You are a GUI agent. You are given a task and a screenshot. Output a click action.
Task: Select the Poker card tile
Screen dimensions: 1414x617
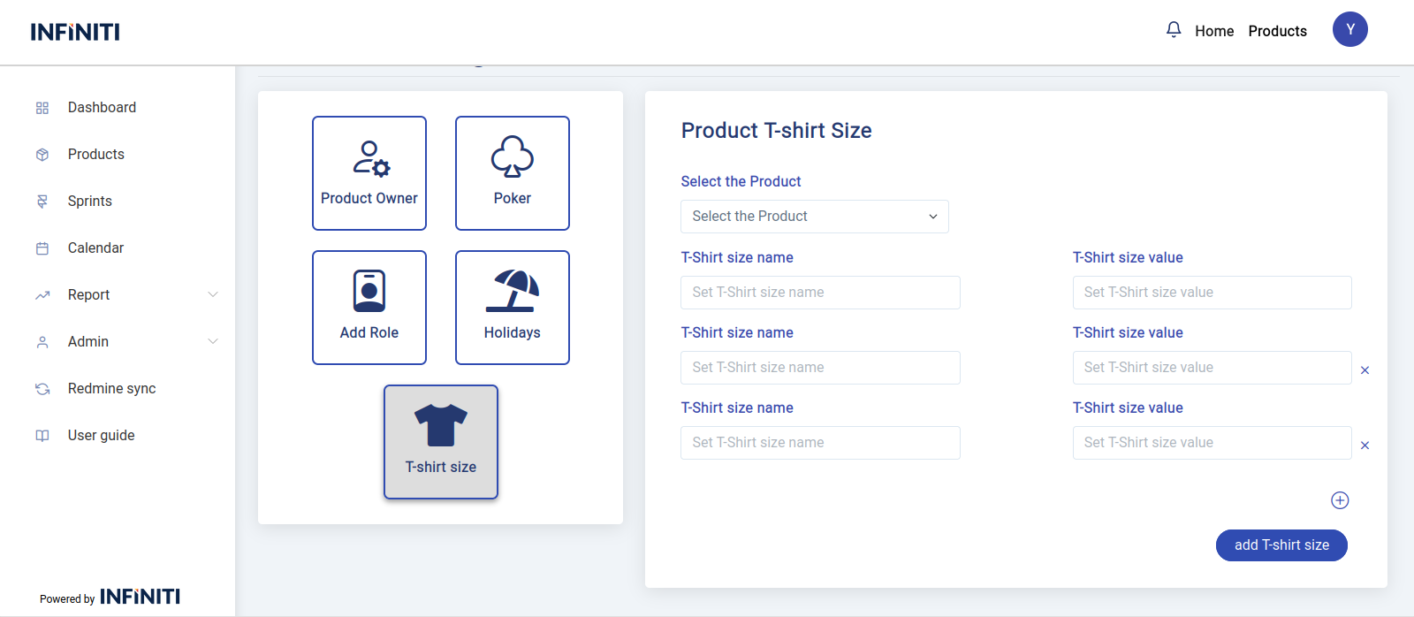point(513,173)
